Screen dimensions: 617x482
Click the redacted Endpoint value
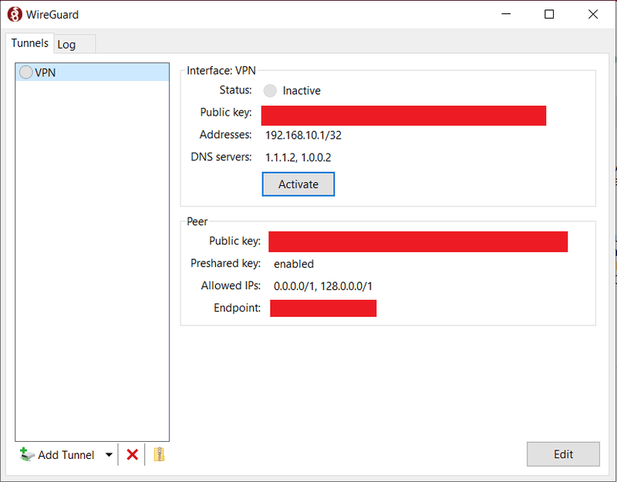pyautogui.click(x=323, y=308)
